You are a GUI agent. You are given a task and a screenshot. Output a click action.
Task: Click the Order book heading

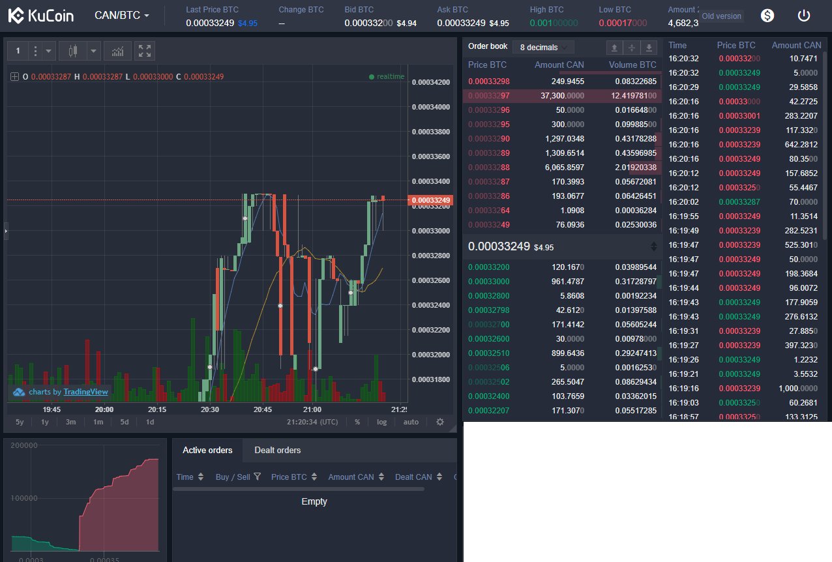pyautogui.click(x=488, y=46)
